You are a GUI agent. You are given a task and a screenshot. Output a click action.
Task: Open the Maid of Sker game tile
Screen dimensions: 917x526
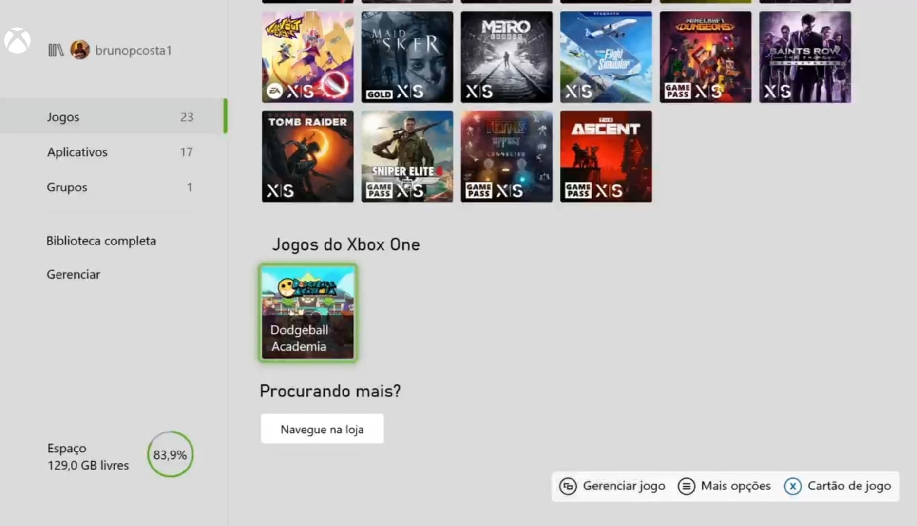click(407, 57)
